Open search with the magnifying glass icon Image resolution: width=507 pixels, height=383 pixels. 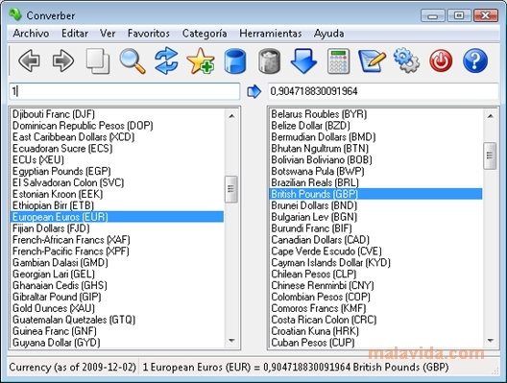pos(133,60)
